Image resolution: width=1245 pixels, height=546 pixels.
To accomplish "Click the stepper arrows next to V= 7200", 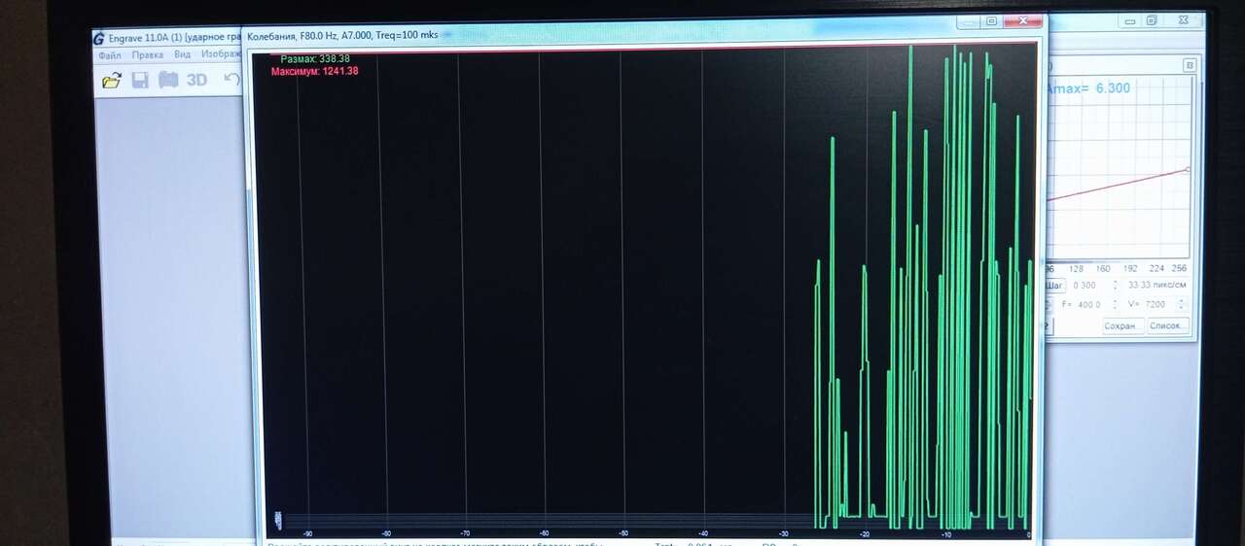I will click(x=1181, y=304).
